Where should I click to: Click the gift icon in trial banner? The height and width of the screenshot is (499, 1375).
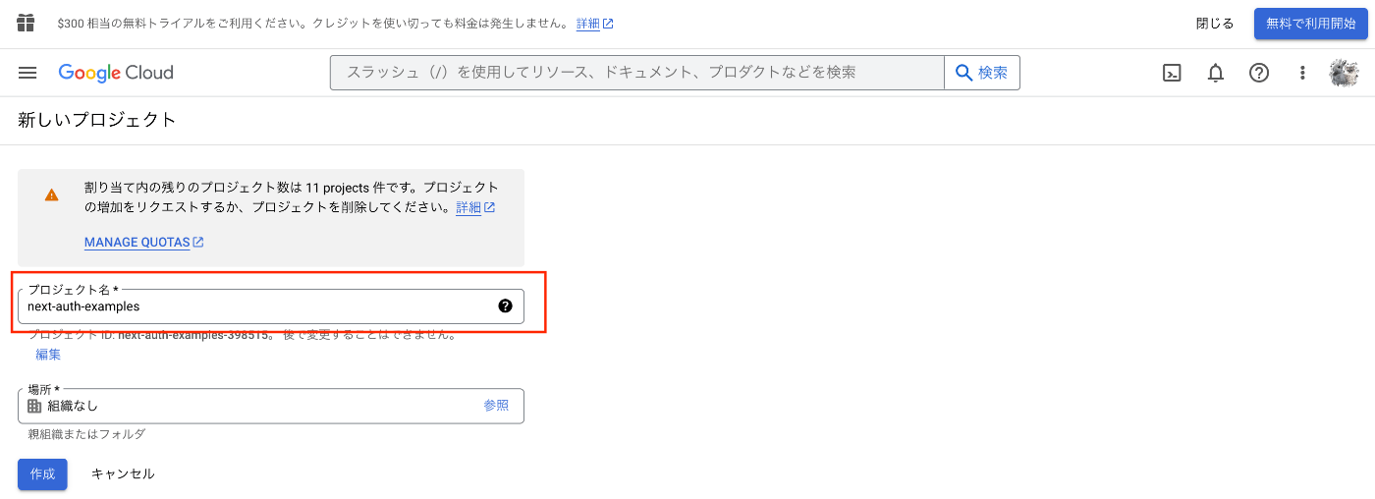(x=27, y=24)
